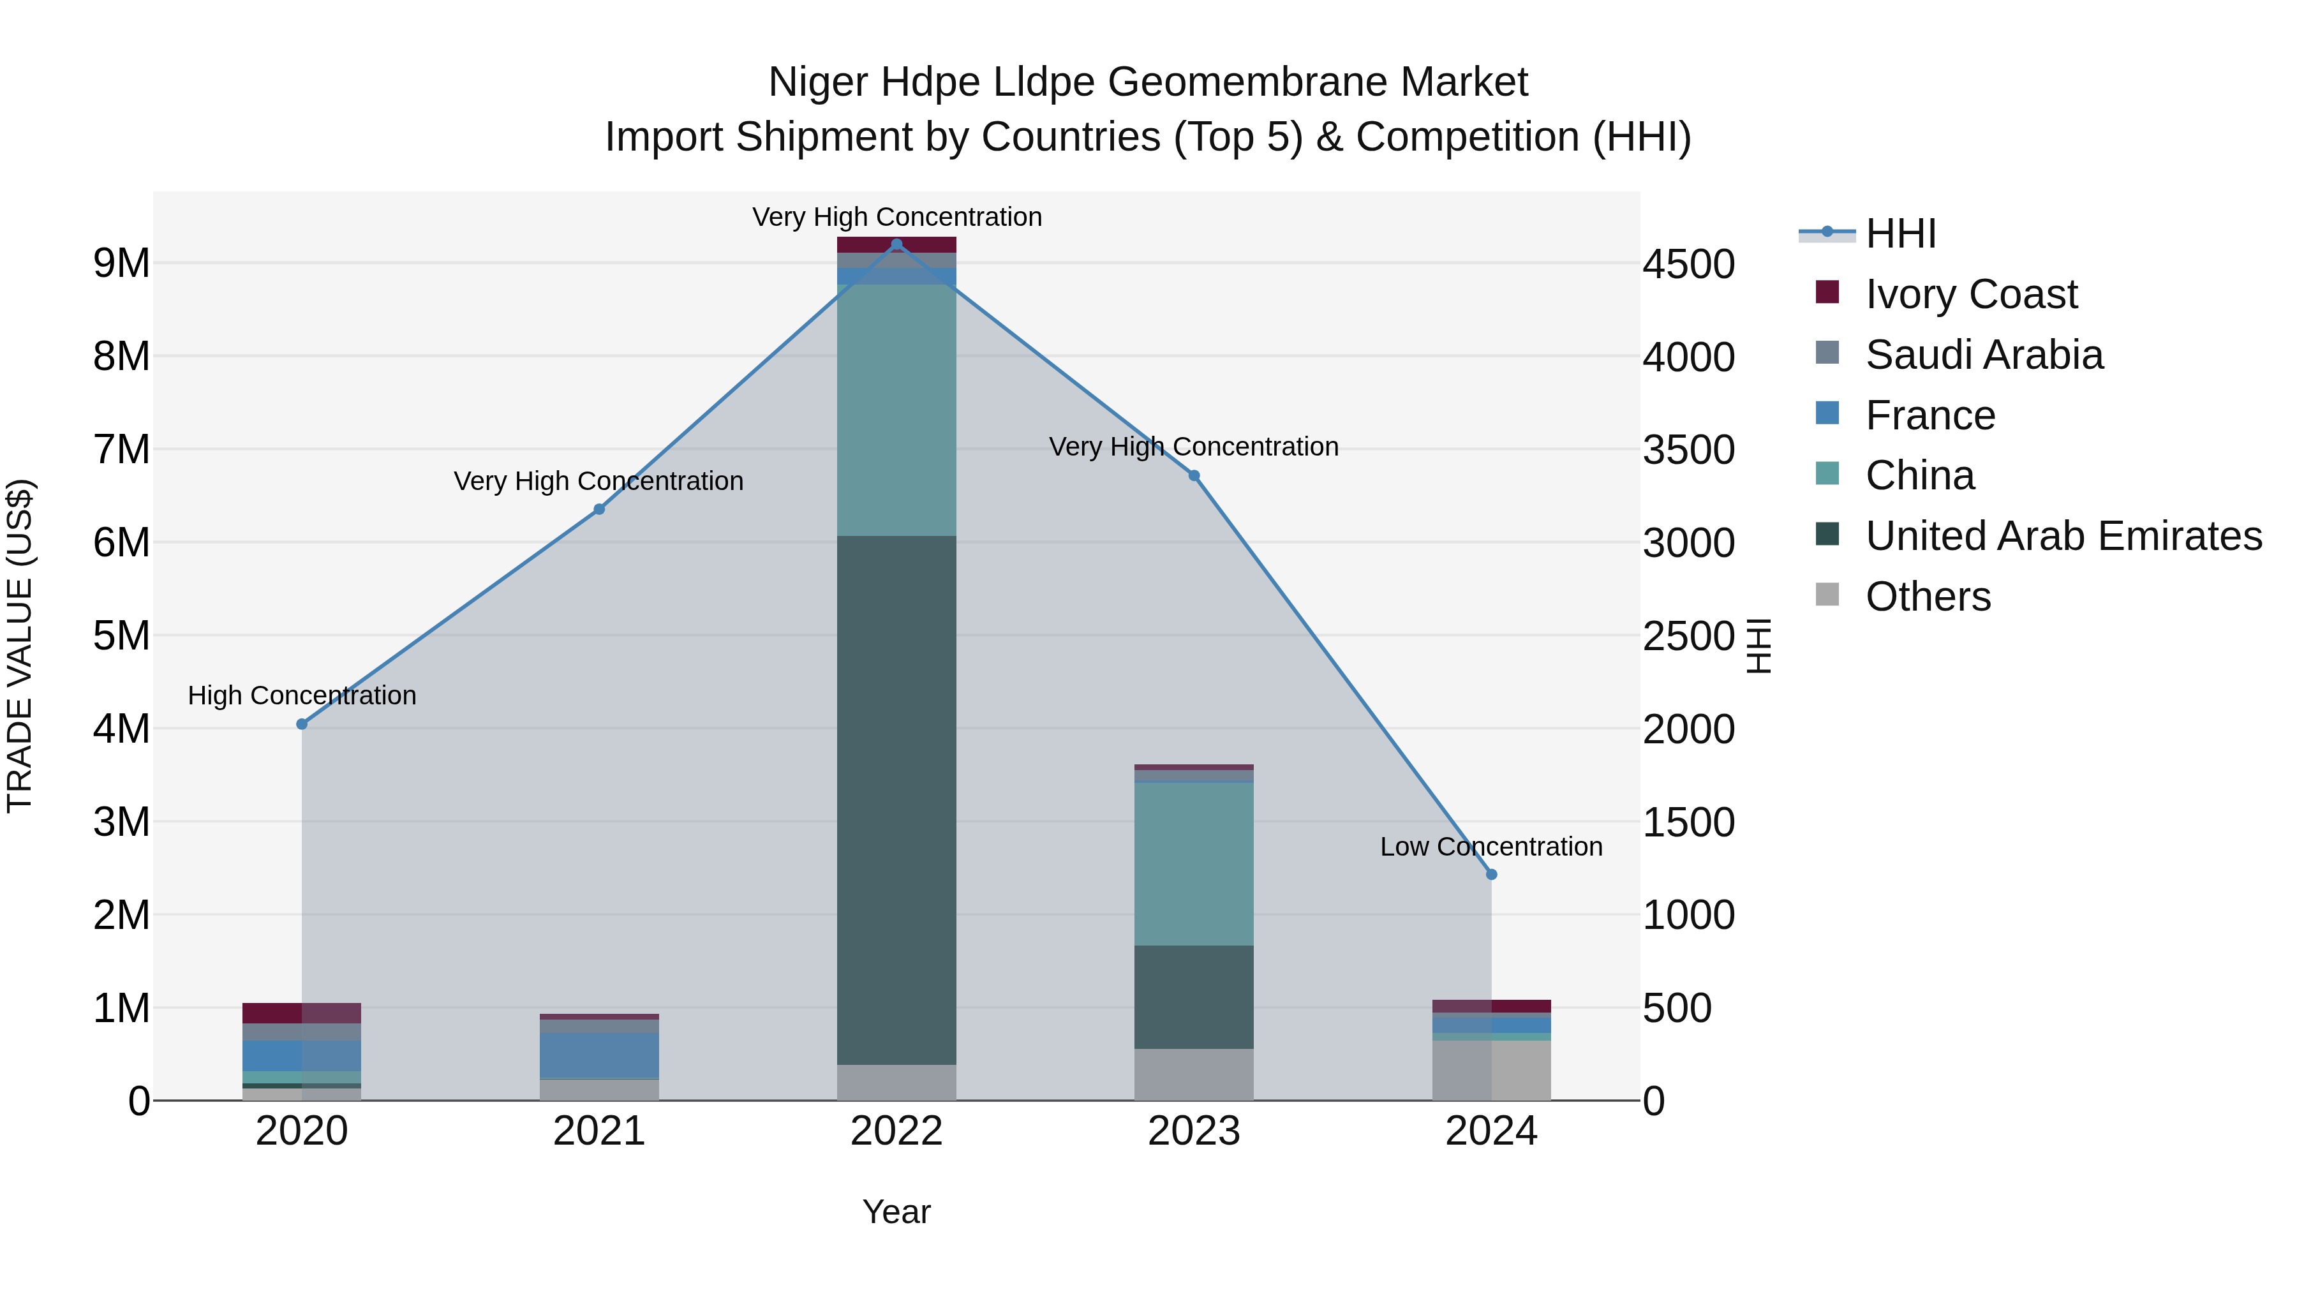The width and height of the screenshot is (2297, 1292).
Task: Click the United Arab Emirates legend swatch
Action: pos(1827,534)
